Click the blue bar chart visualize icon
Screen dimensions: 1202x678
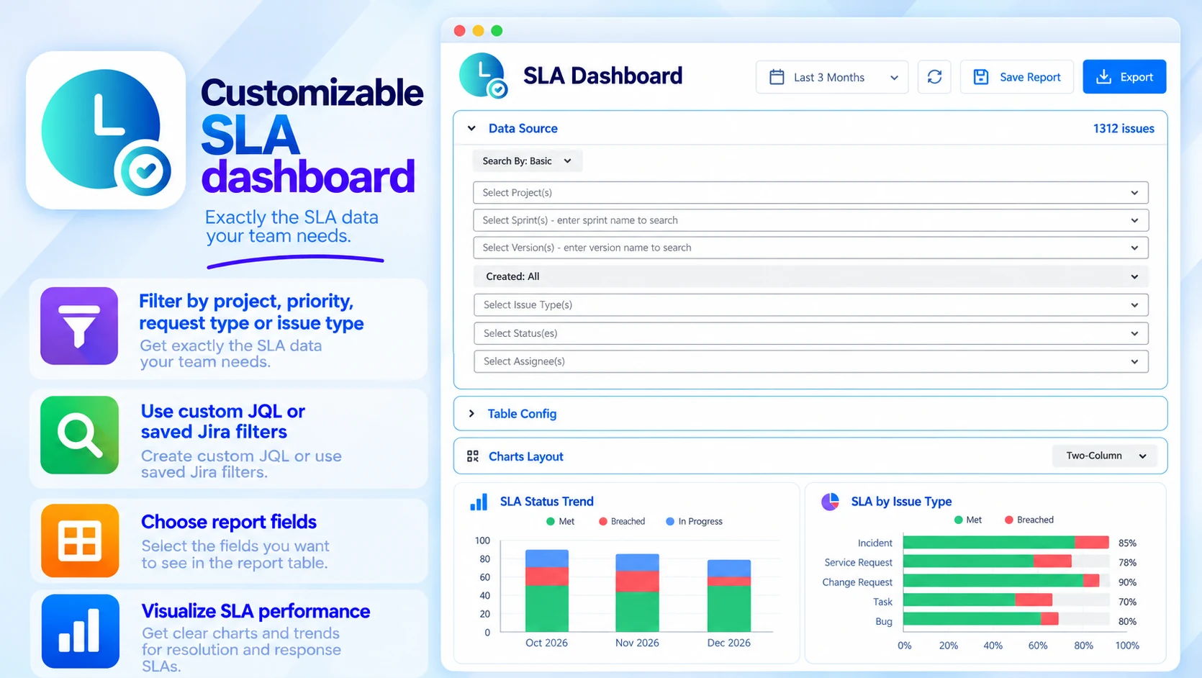pyautogui.click(x=80, y=631)
